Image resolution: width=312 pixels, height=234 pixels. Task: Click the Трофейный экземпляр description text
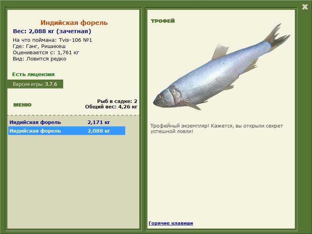tap(216, 129)
